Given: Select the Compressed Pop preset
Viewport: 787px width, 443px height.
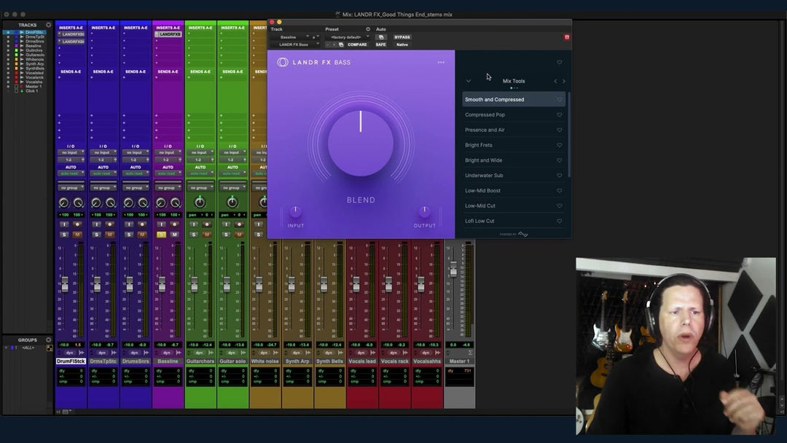Looking at the screenshot, I should click(514, 115).
